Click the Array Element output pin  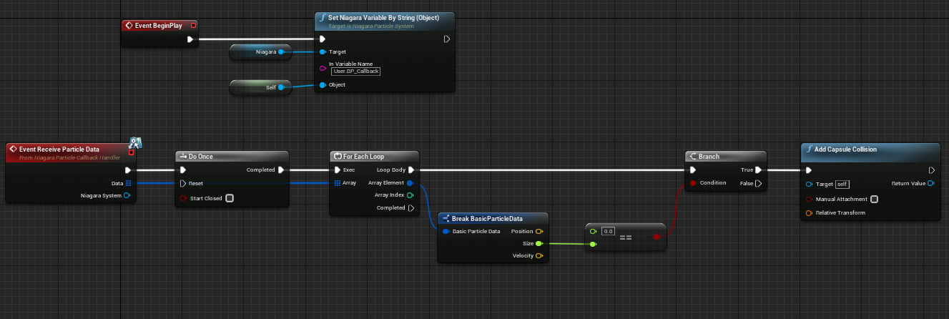tap(410, 183)
